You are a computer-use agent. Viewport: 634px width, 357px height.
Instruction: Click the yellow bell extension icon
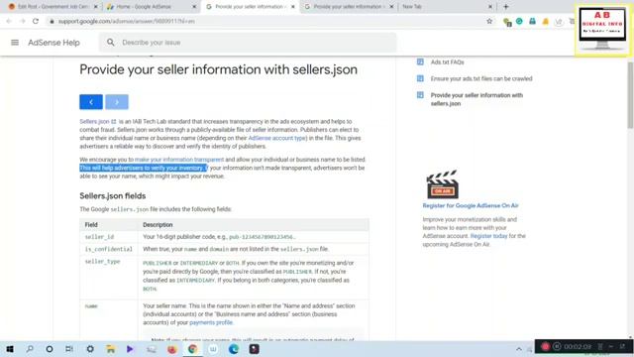[x=546, y=22]
